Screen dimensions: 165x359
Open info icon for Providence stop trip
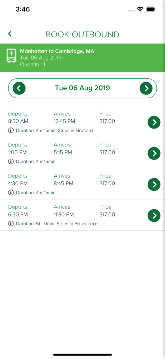coord(11,224)
